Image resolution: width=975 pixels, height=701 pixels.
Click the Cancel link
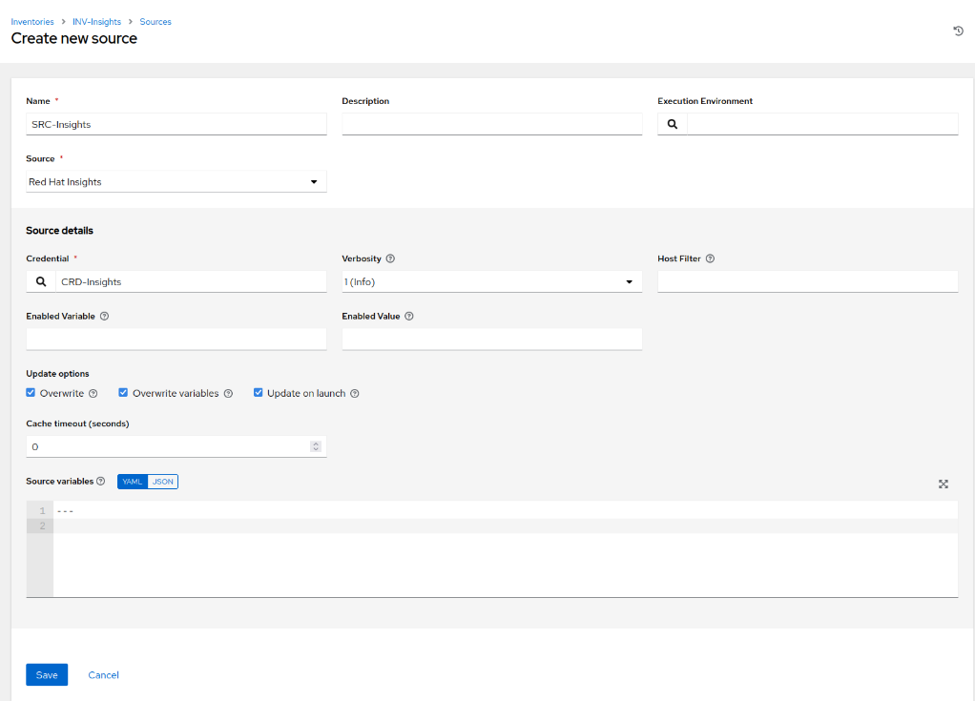click(103, 674)
